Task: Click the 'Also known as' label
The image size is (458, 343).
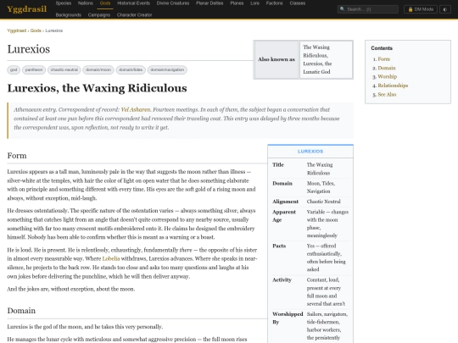Action: click(276, 59)
